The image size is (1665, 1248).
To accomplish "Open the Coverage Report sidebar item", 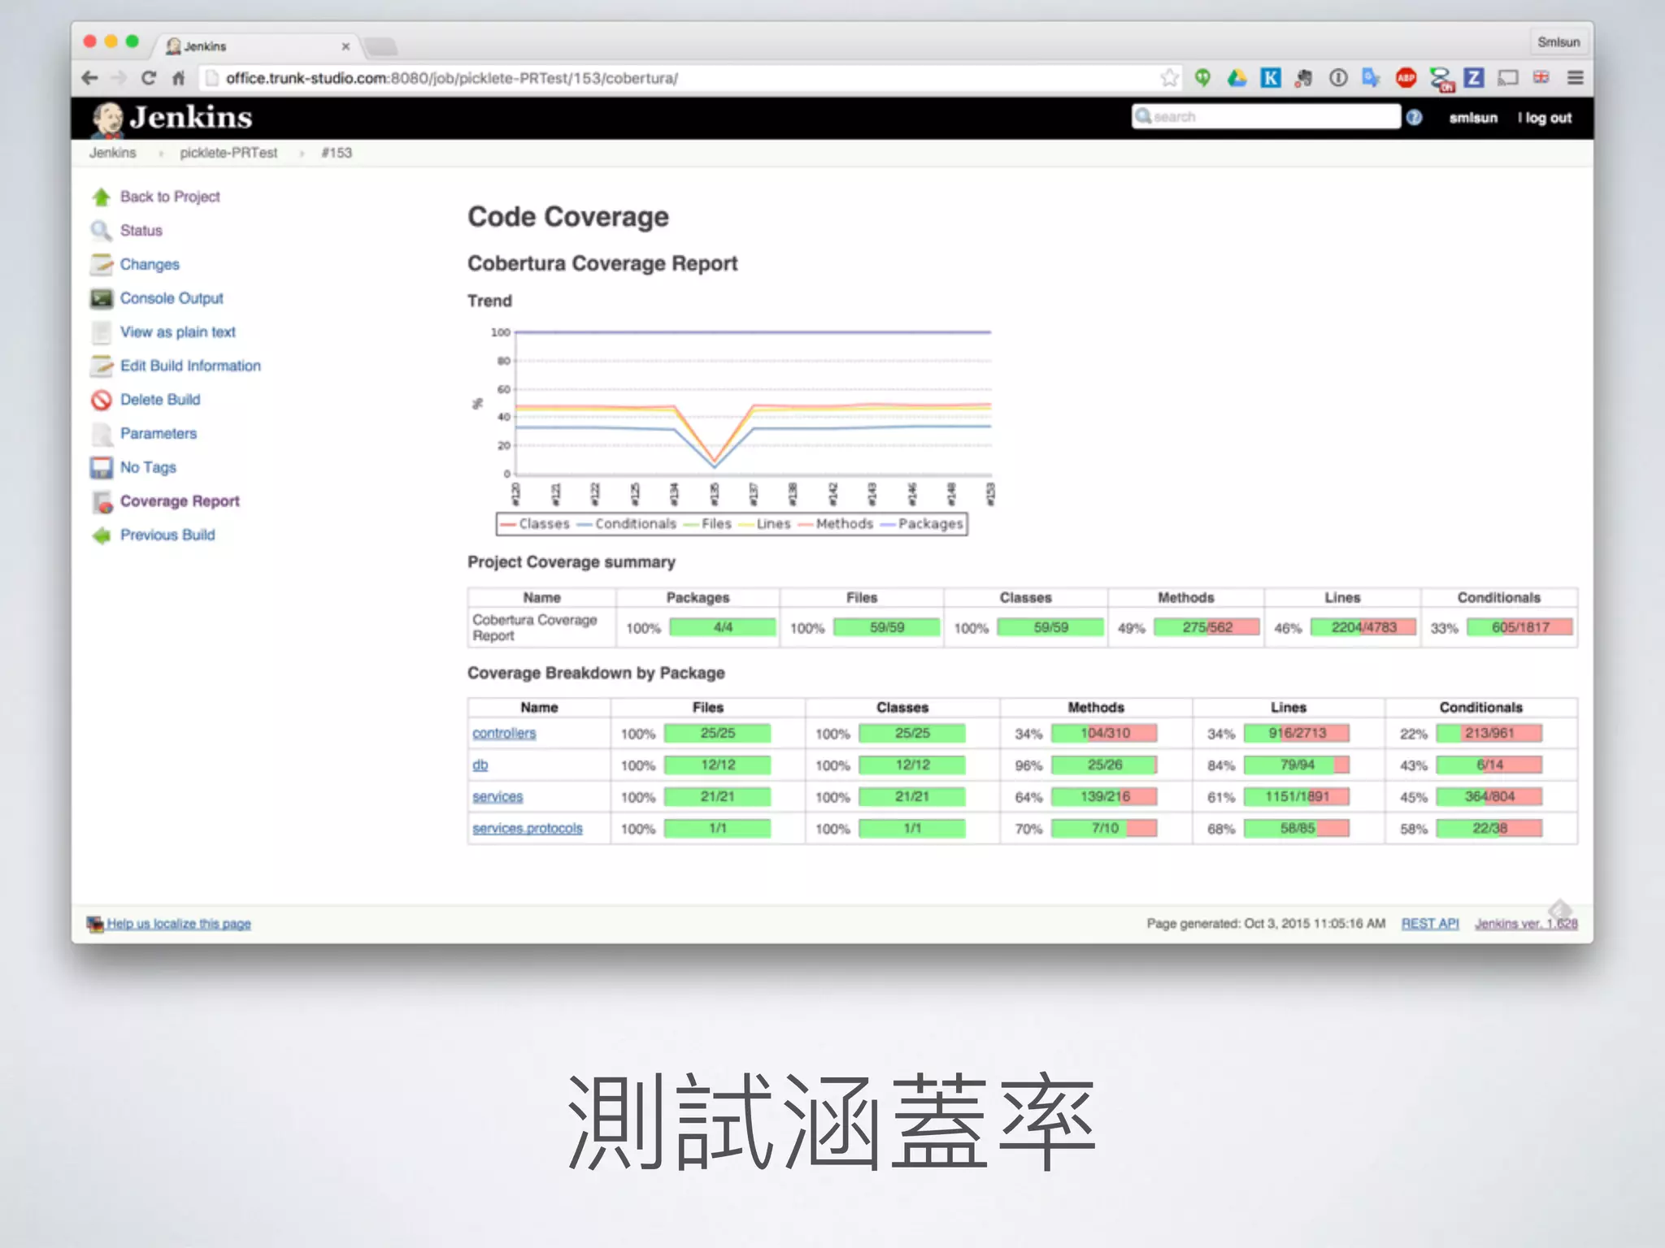I will pyautogui.click(x=180, y=501).
